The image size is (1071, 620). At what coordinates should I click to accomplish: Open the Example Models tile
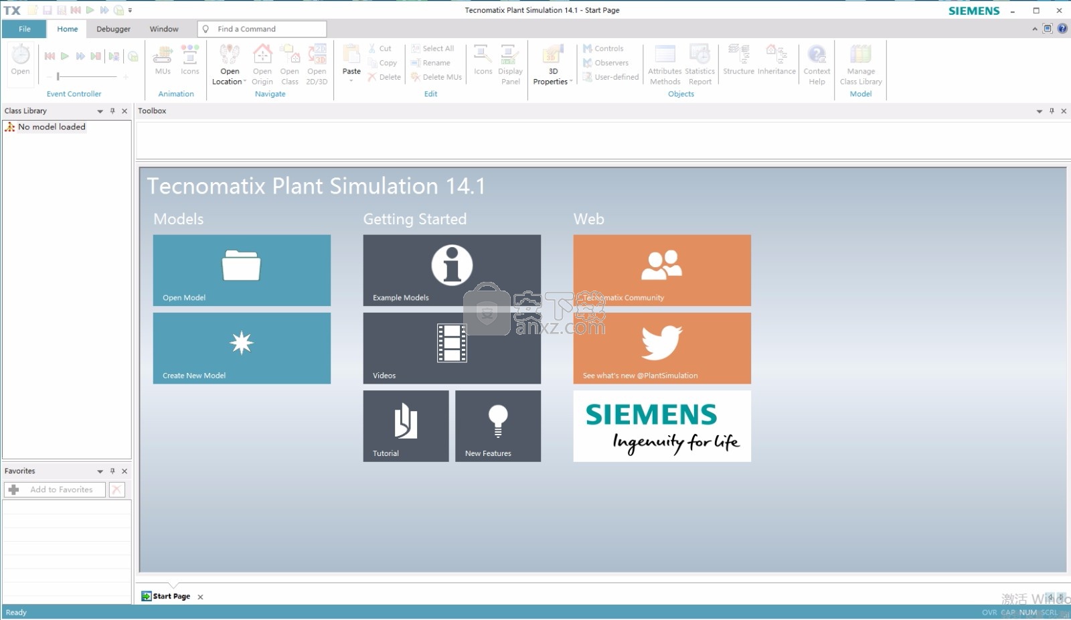pos(452,270)
